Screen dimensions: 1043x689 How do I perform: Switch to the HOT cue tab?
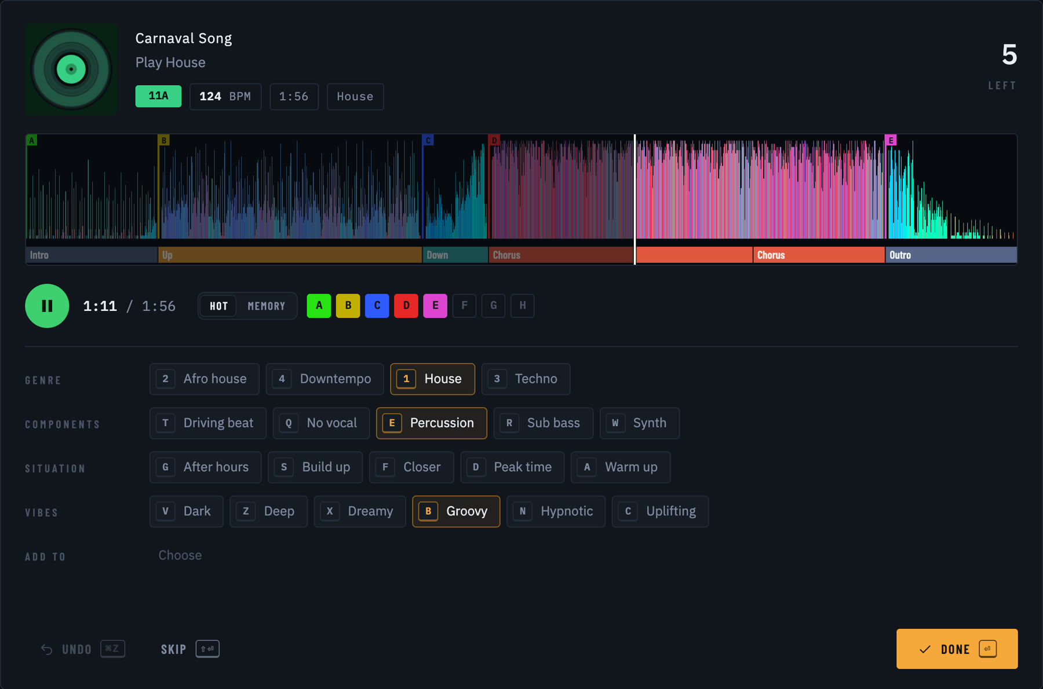pyautogui.click(x=218, y=306)
